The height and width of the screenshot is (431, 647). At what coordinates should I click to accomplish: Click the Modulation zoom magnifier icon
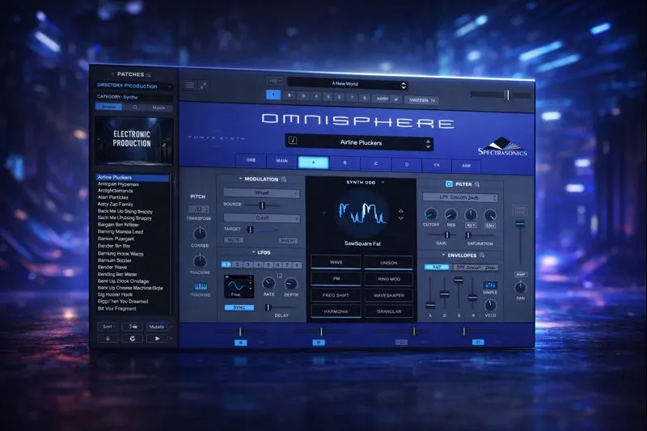click(x=284, y=180)
